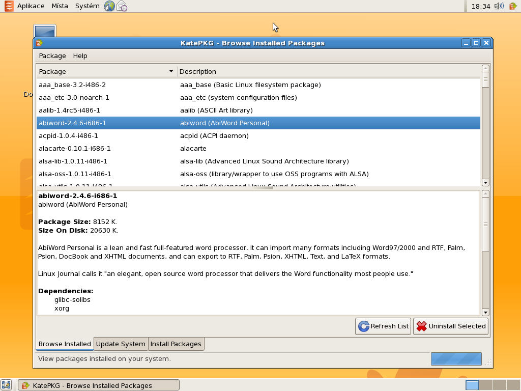Click the KatePKG window title icon

[39, 43]
